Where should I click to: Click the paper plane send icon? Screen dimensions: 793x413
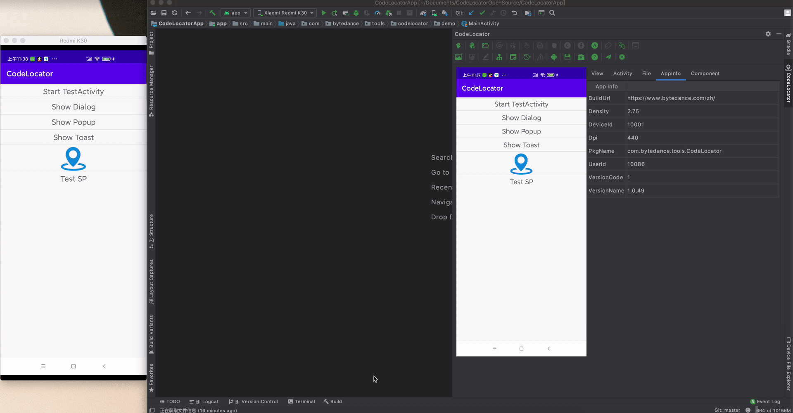[609, 57]
